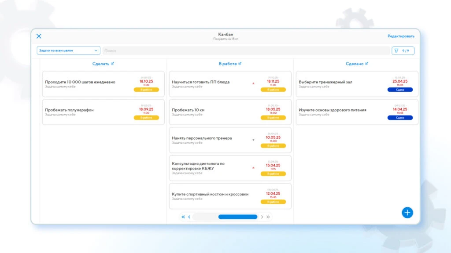Open the filter funnel button showing 9/9
The image size is (451, 253).
coord(403,51)
